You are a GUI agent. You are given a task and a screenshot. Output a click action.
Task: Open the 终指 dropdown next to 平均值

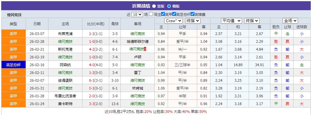[x=252, y=21]
